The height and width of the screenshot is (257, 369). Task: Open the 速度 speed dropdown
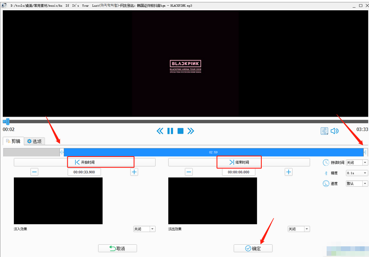click(357, 183)
